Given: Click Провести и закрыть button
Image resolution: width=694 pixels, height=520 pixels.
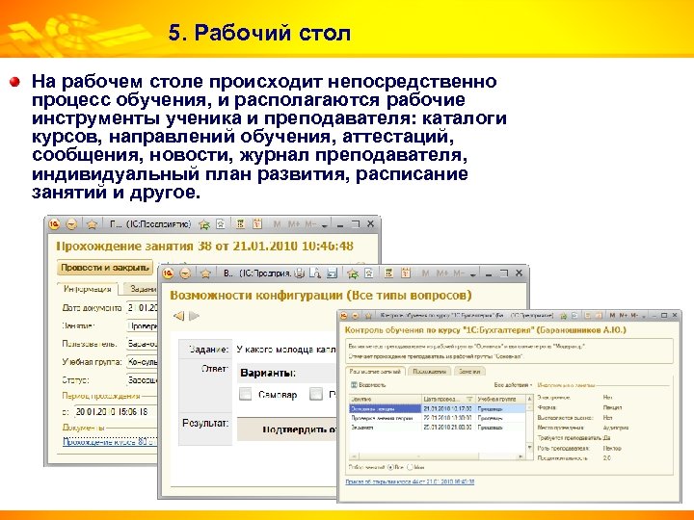Looking at the screenshot, I should pos(104,268).
